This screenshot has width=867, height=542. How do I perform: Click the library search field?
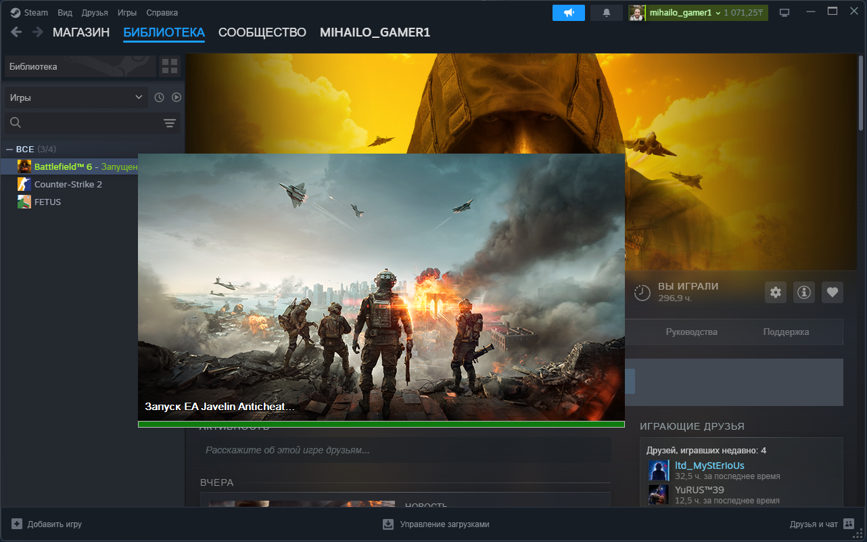coord(92,122)
